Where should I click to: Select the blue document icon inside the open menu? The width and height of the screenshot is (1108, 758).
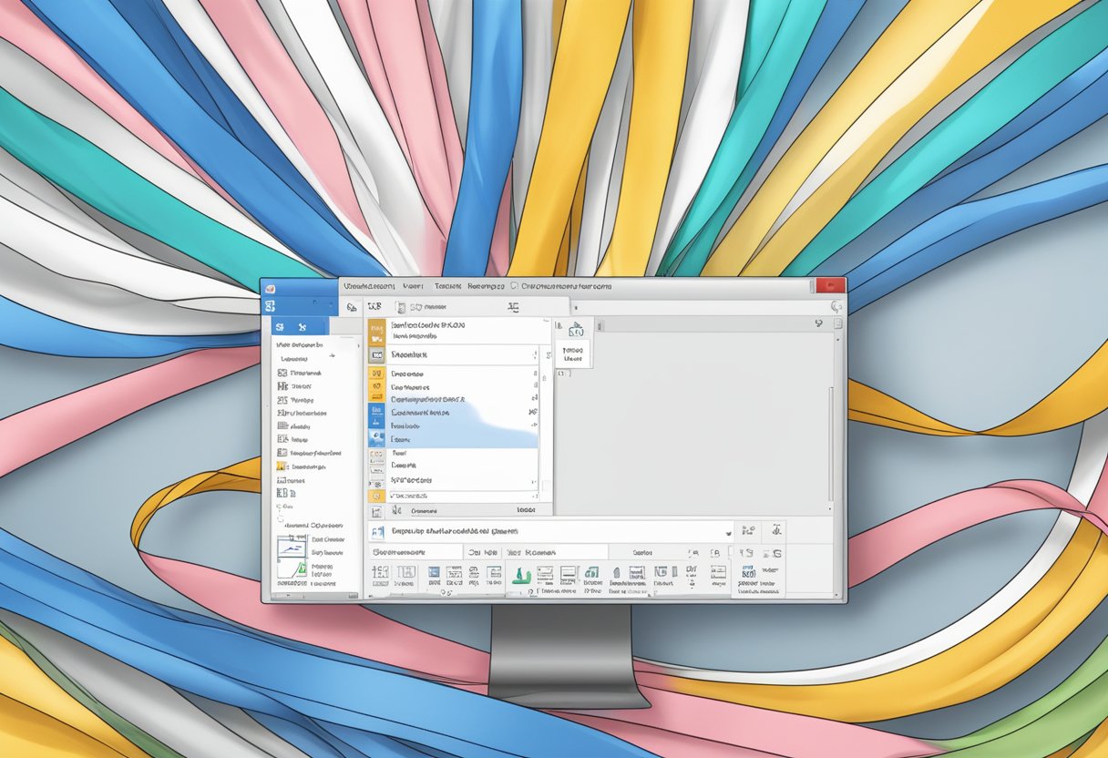(375, 414)
